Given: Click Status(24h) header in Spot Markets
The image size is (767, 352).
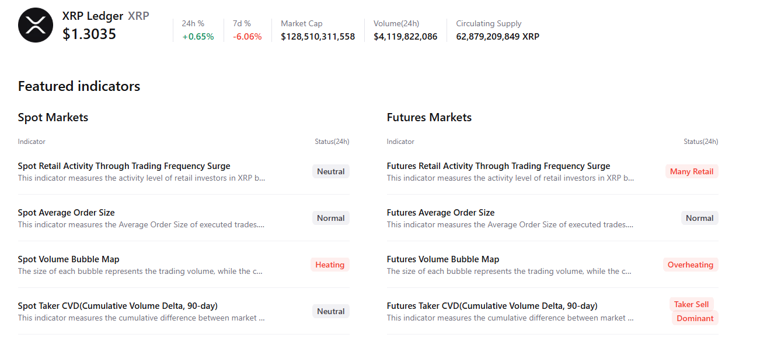Looking at the screenshot, I should [332, 142].
